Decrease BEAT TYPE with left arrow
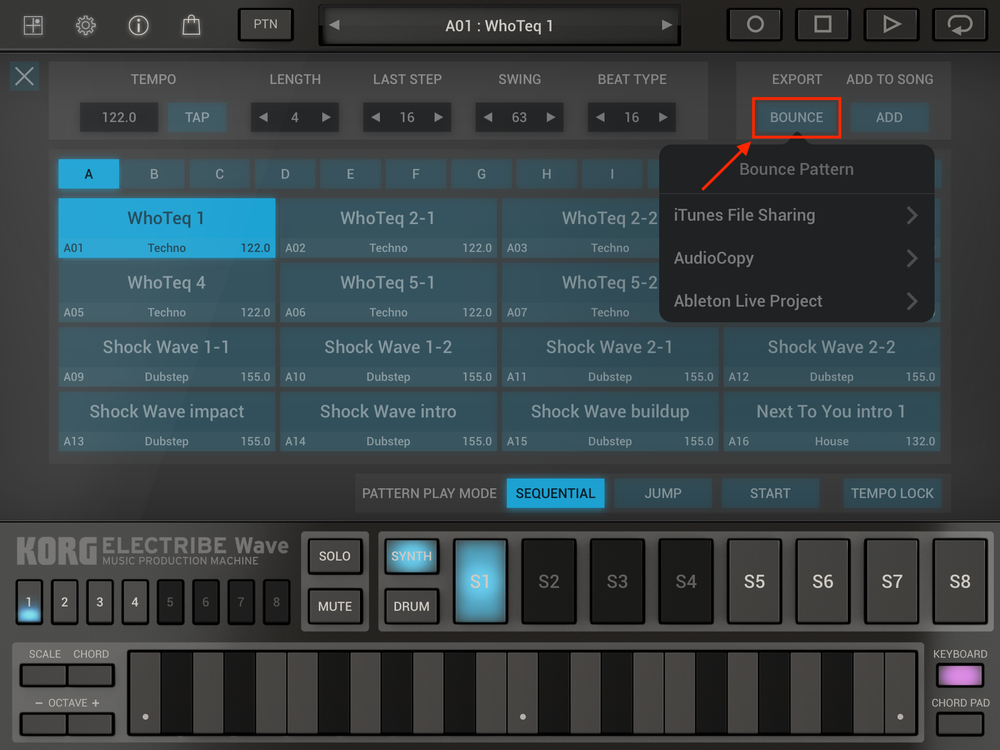 [x=601, y=117]
